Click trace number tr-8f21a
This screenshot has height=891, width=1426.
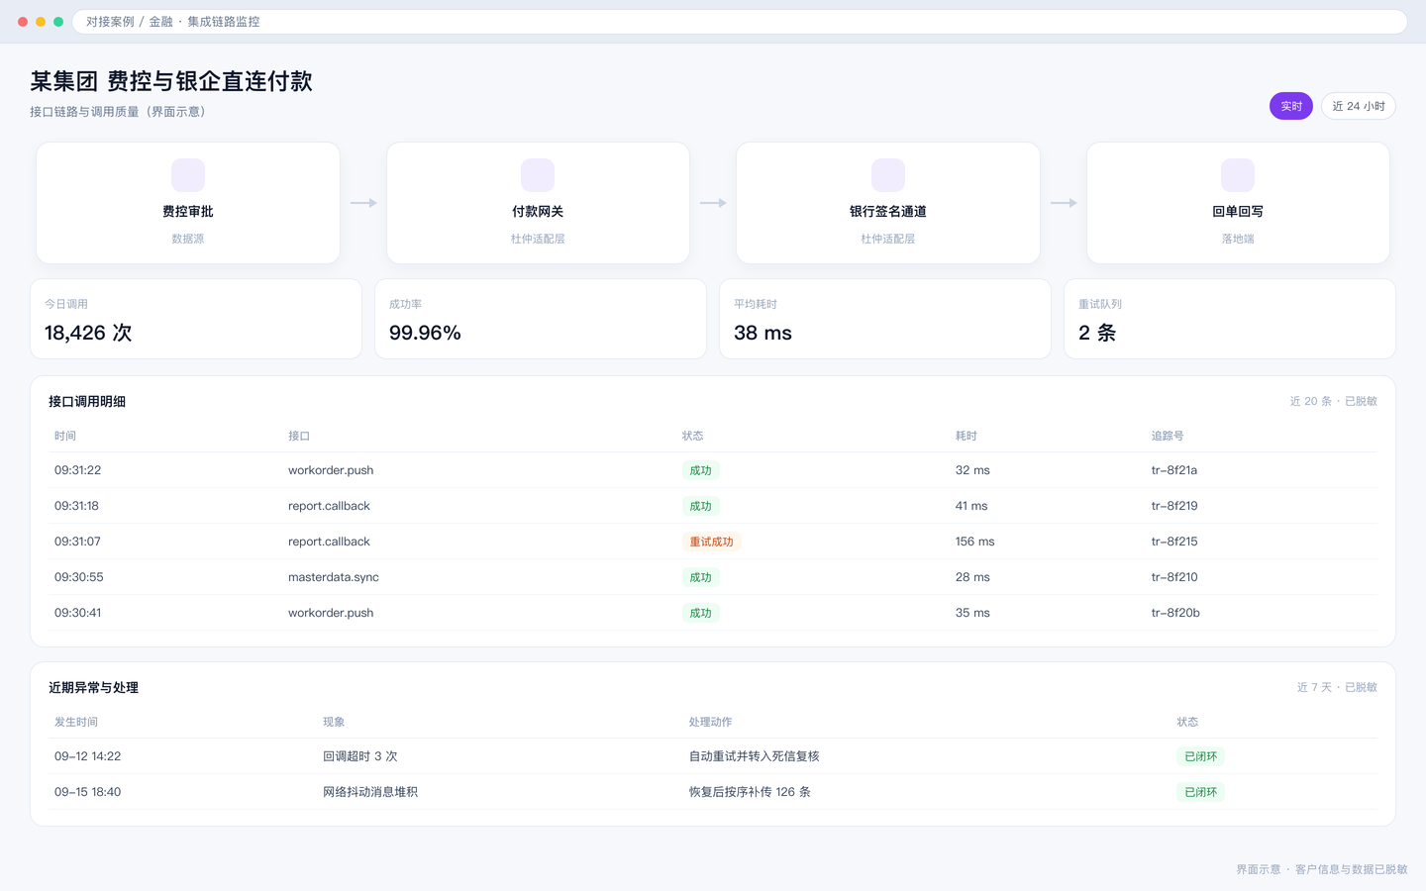pyautogui.click(x=1174, y=470)
